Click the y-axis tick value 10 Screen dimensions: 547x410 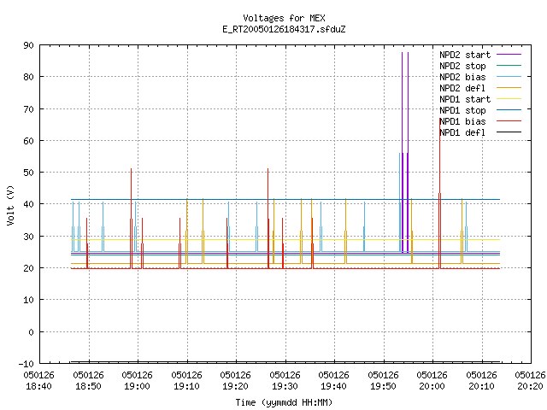28,300
